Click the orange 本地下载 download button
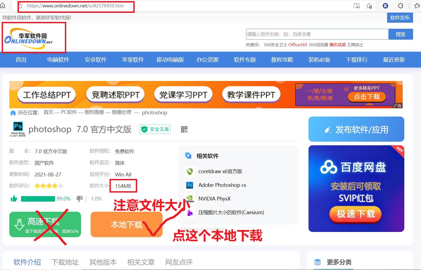This screenshot has width=421, height=270. pos(126,225)
